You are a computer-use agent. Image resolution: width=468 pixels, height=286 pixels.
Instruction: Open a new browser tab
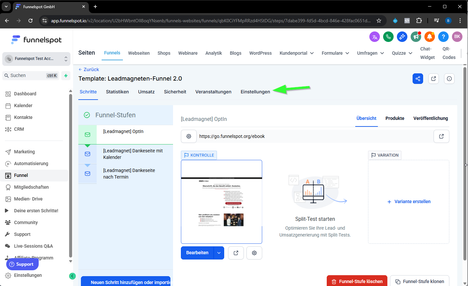95,7
